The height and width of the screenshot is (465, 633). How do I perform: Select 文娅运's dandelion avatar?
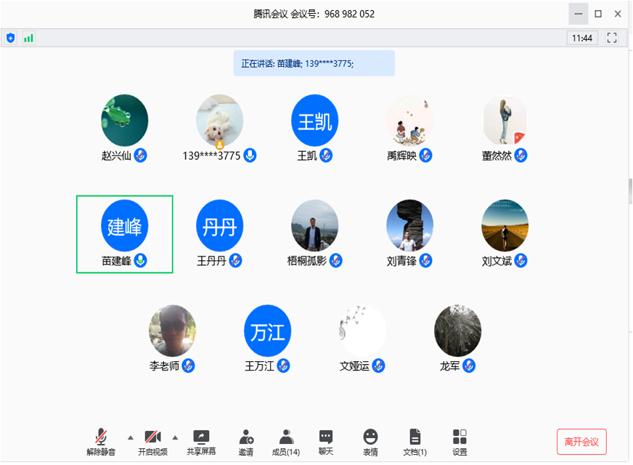[362, 331]
